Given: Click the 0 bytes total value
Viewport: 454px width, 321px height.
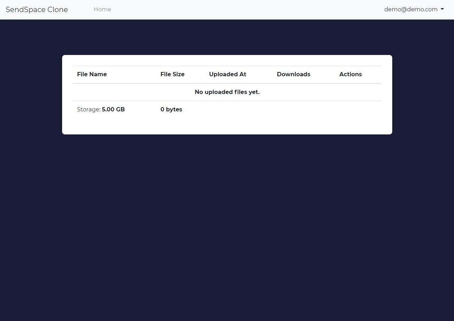Looking at the screenshot, I should [171, 109].
